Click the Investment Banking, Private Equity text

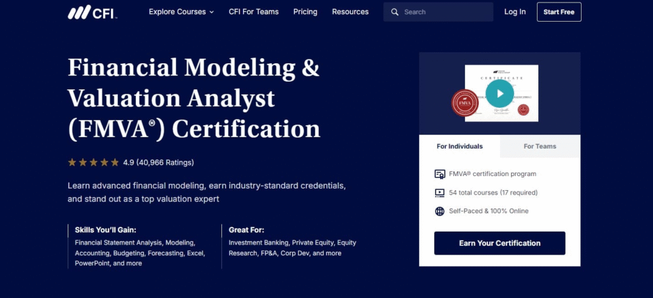pyautogui.click(x=292, y=248)
